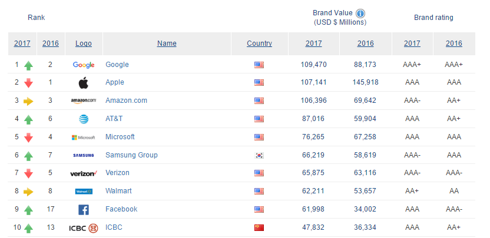The width and height of the screenshot is (490, 238).
Task: Click the green up arrow in Facebook's row
Action: click(28, 210)
